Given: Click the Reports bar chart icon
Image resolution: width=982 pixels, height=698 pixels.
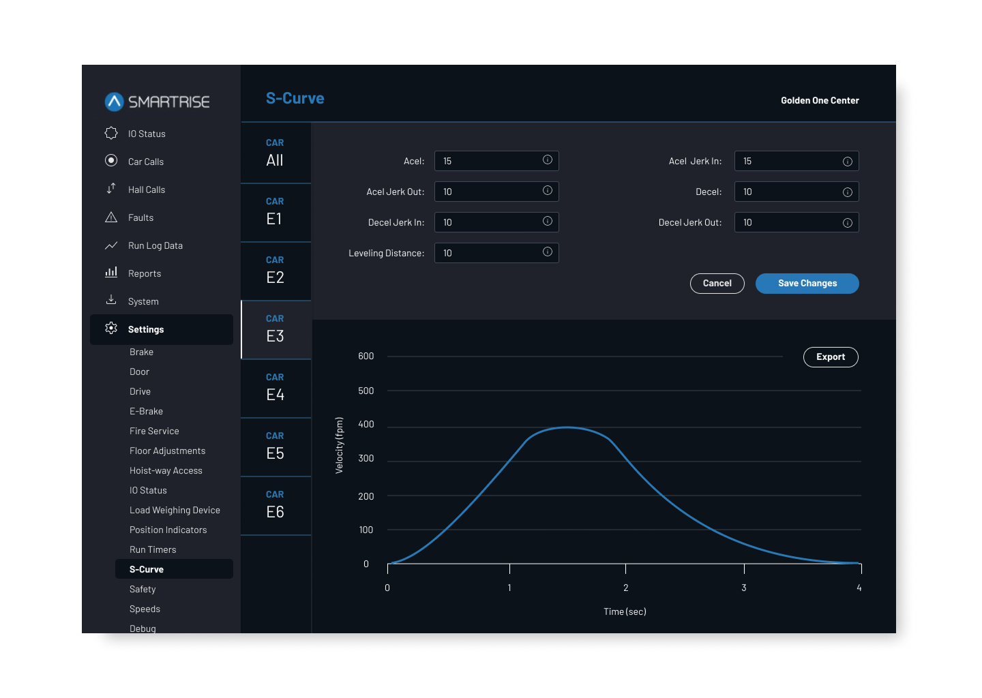Looking at the screenshot, I should click(111, 273).
